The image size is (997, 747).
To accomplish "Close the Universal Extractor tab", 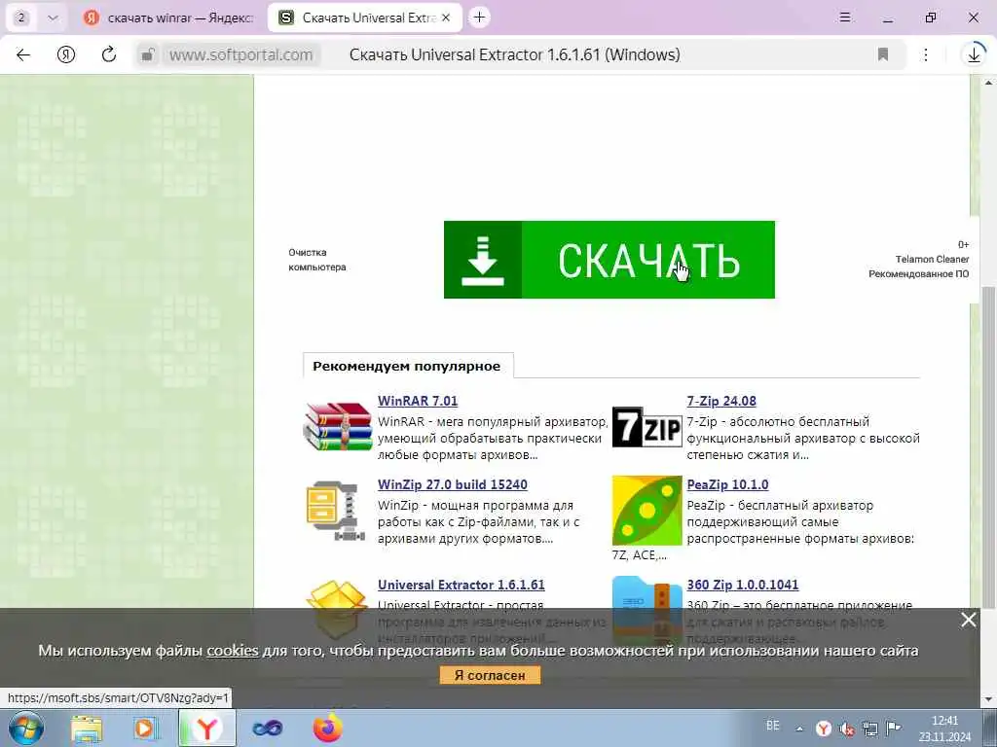I will pos(446,18).
